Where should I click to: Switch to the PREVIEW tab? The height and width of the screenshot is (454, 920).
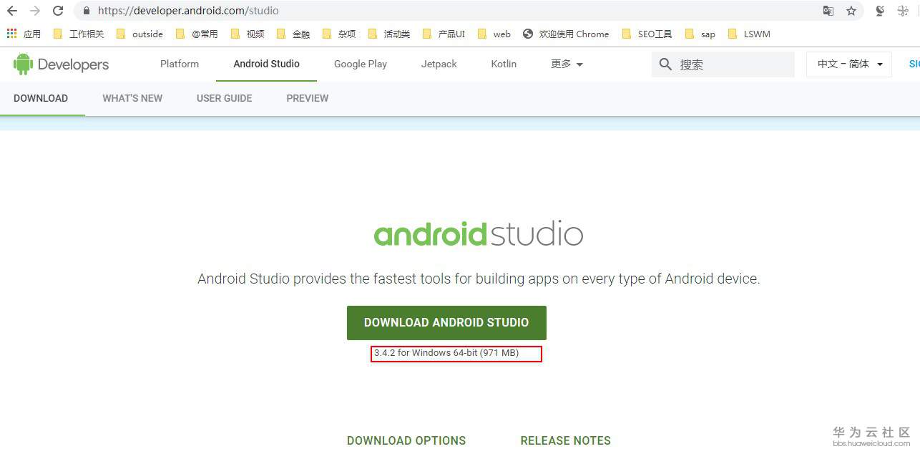point(308,98)
